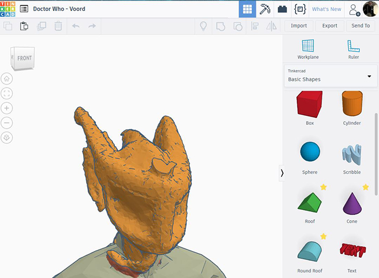Screen dimensions: 379x278
Task: Click the Export button
Action: pos(330,26)
